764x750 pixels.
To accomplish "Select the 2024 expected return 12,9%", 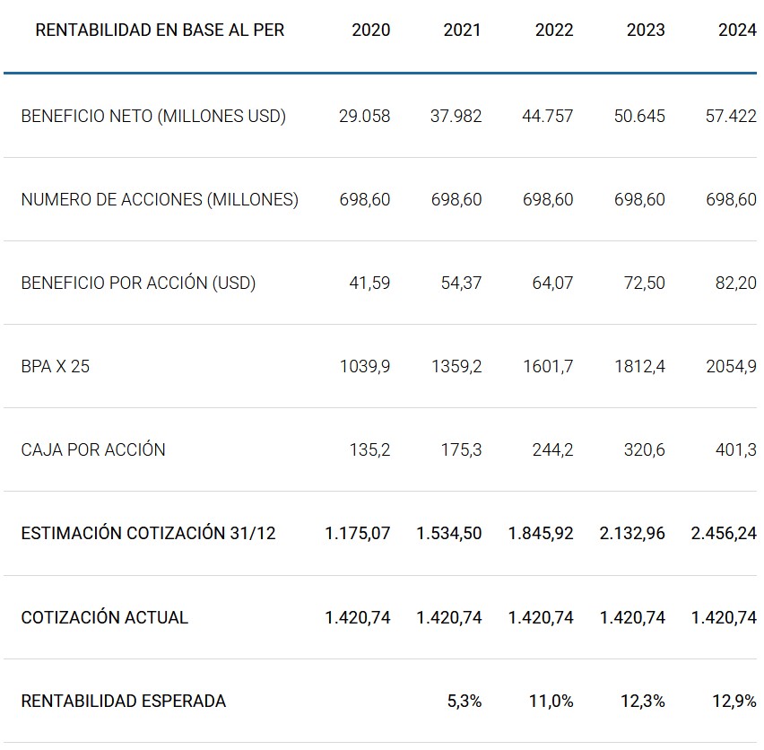I will coord(734,702).
